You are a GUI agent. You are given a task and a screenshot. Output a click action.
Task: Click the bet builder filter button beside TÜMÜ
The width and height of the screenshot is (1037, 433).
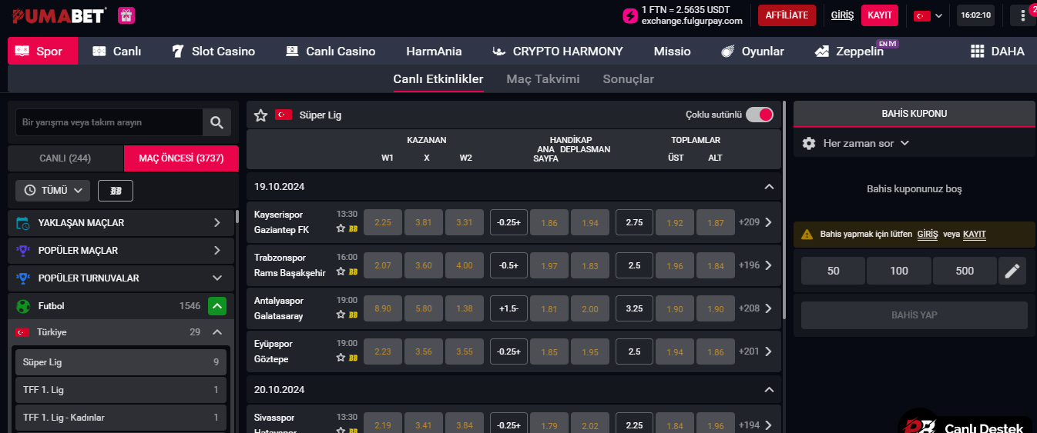pos(116,190)
